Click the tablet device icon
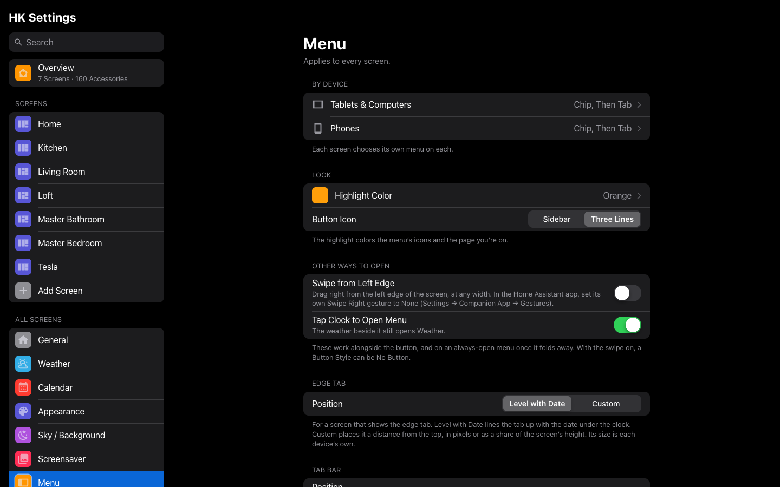The image size is (780, 487). coord(318,104)
